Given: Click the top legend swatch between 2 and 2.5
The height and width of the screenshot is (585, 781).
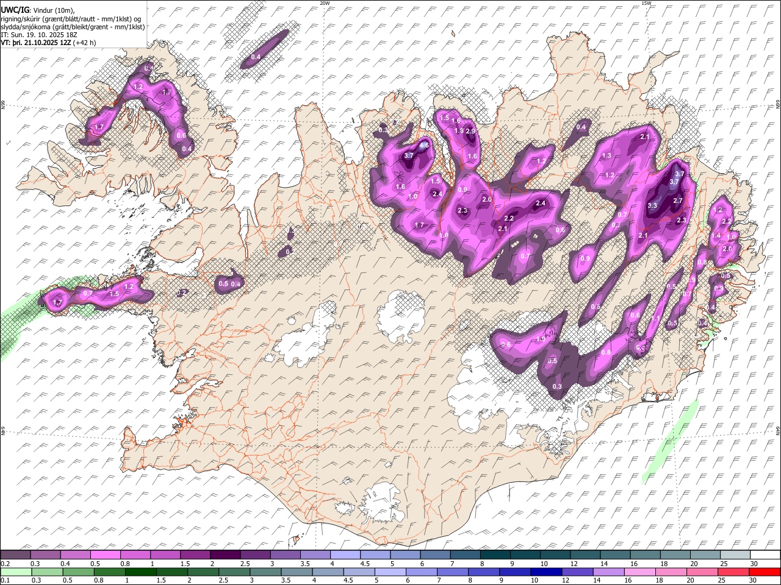Looking at the screenshot, I should click(x=225, y=555).
